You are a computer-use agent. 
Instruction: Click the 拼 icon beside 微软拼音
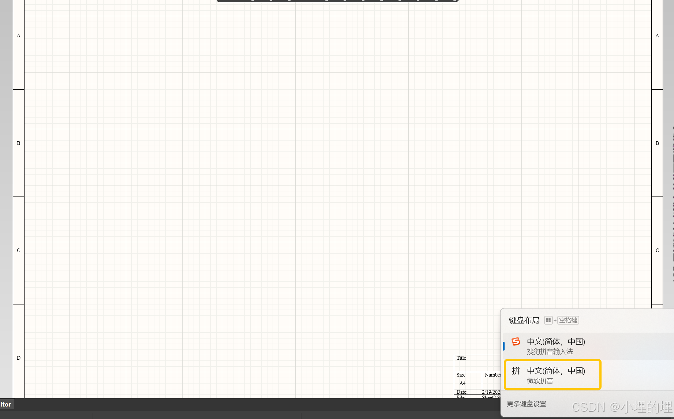click(516, 371)
